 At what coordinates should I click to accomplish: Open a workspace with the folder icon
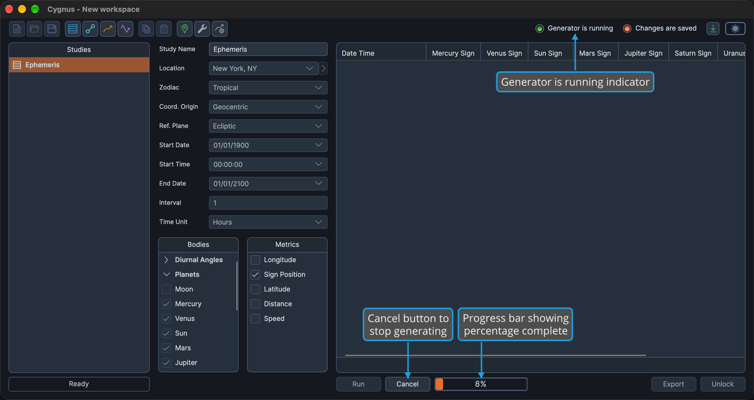(x=34, y=29)
